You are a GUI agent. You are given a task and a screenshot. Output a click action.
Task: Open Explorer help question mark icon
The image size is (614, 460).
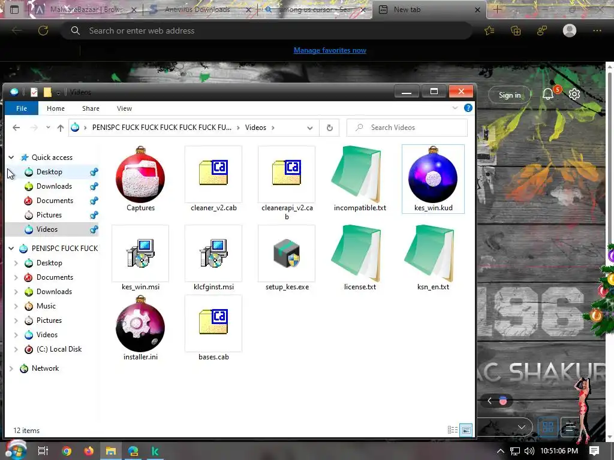pyautogui.click(x=468, y=108)
